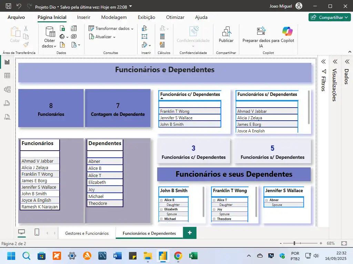Click the SQL Server data source icon
This screenshot has width=353, height=264.
point(62,45)
